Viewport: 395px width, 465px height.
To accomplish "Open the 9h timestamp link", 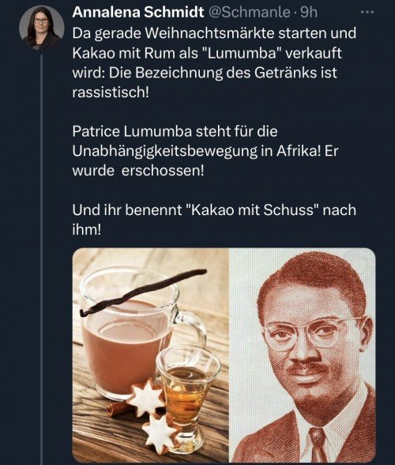I will point(309,13).
